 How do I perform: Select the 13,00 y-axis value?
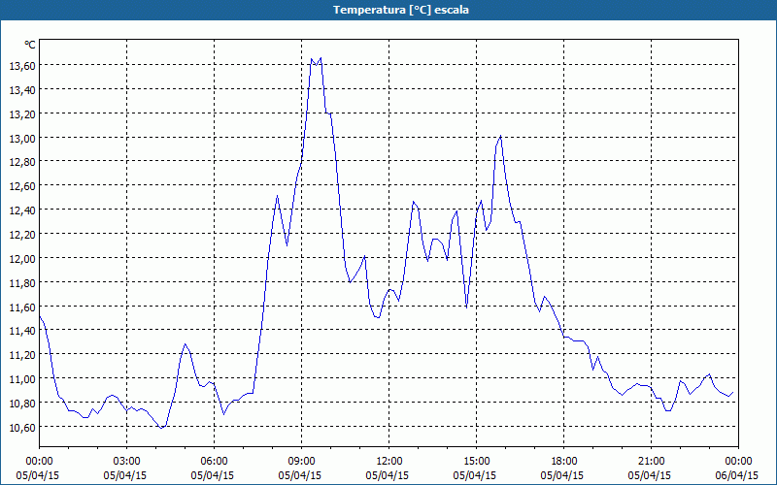[21, 138]
